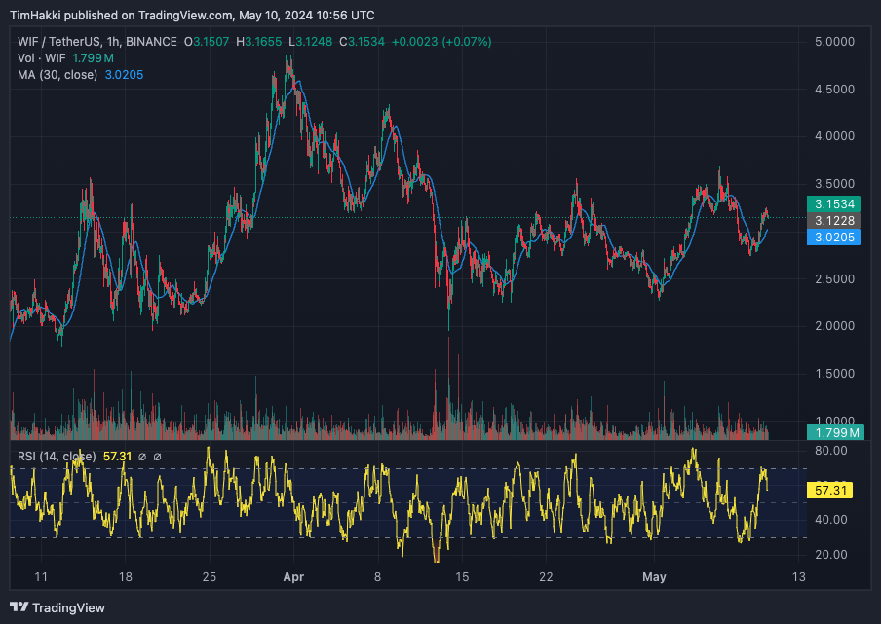Screen dimensions: 881x624
Task: Click the RSI (14, close) indicator label
Action: pyautogui.click(x=57, y=456)
